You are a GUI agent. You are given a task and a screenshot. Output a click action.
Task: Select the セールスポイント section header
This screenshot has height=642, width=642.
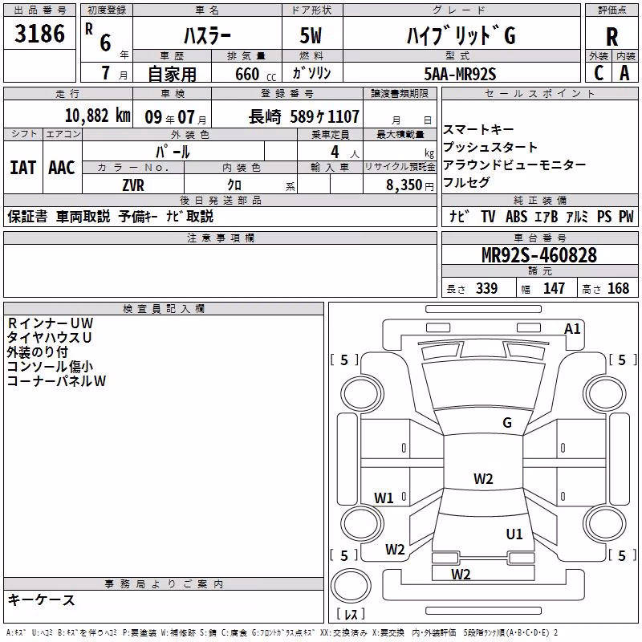pyautogui.click(x=539, y=93)
